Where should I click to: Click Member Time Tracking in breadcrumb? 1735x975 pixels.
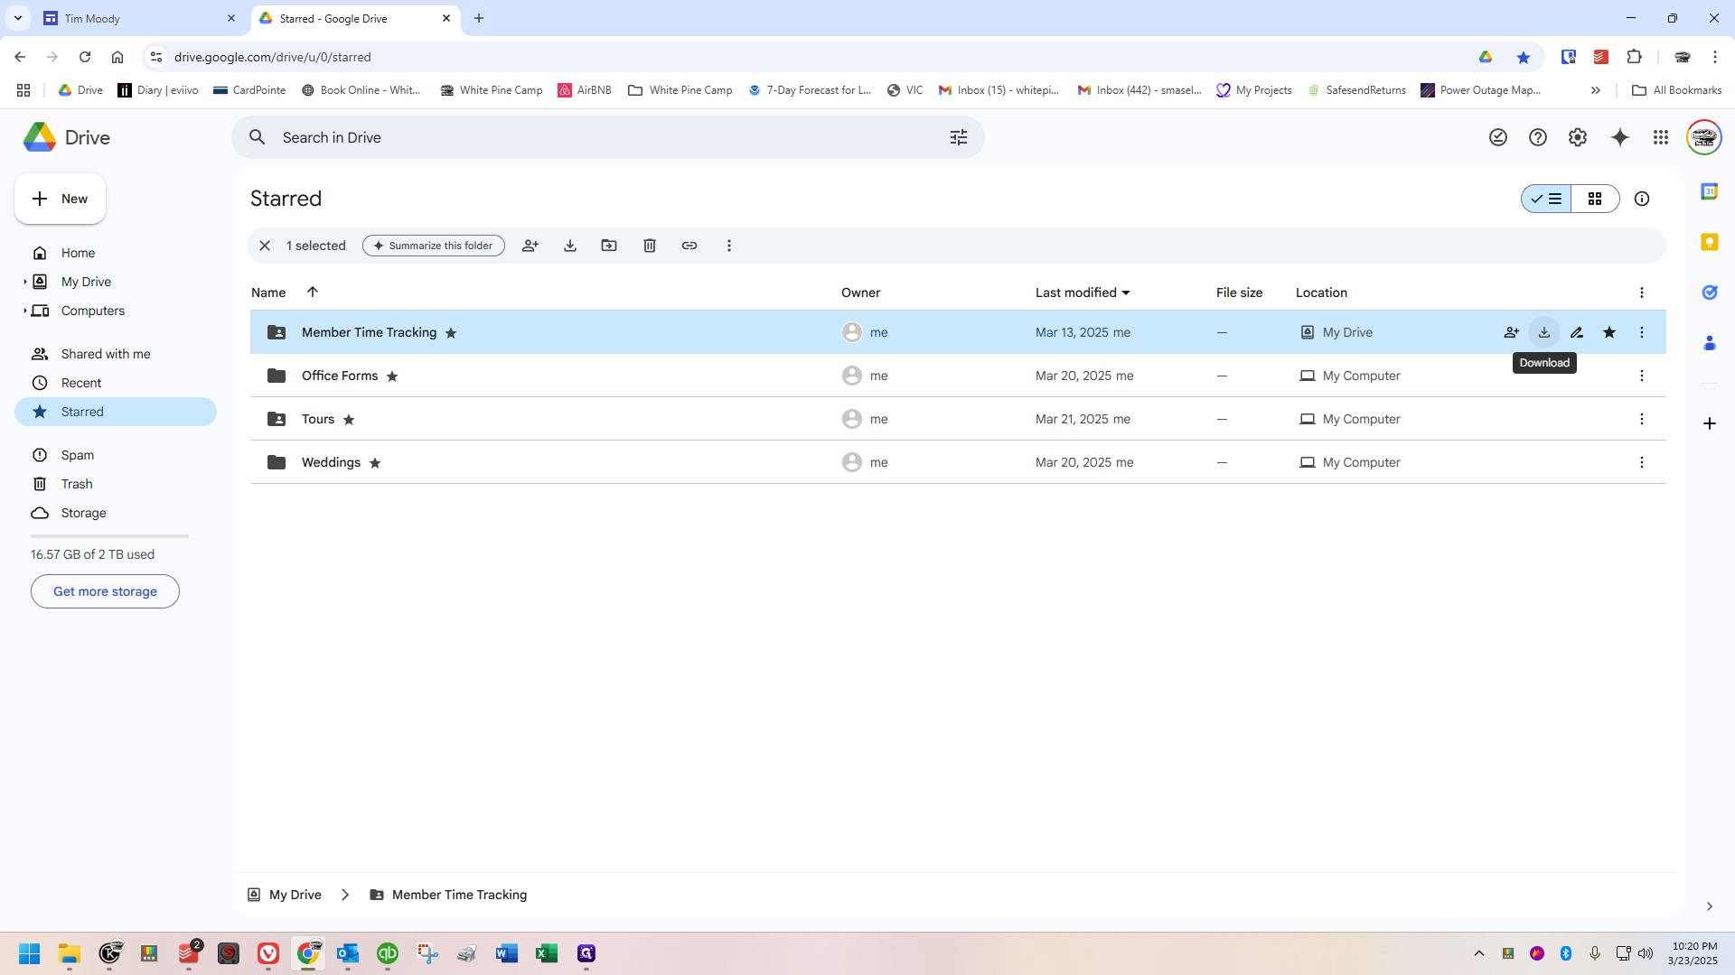448,895
